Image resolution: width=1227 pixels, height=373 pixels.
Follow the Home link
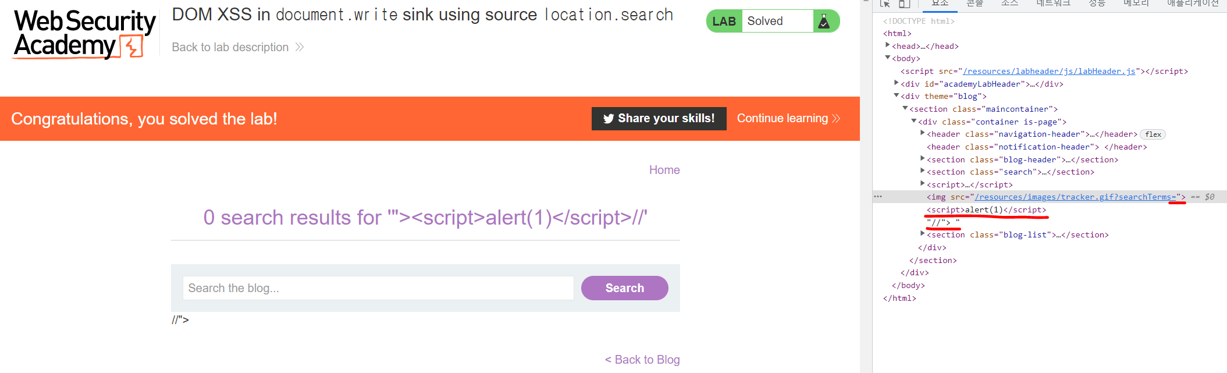click(x=664, y=170)
